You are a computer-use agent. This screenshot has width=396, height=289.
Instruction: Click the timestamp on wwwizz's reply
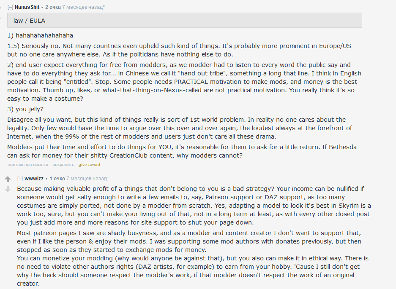87,179
